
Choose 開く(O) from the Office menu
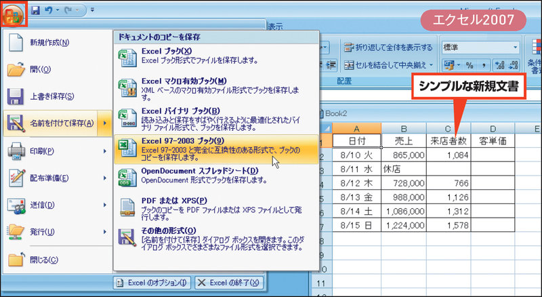(x=58, y=69)
